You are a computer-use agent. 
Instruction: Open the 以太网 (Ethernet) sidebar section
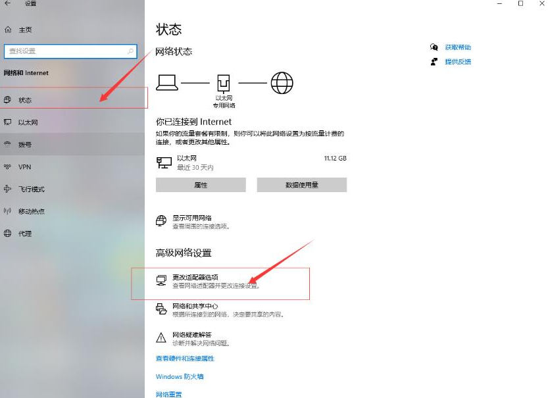[x=28, y=122]
